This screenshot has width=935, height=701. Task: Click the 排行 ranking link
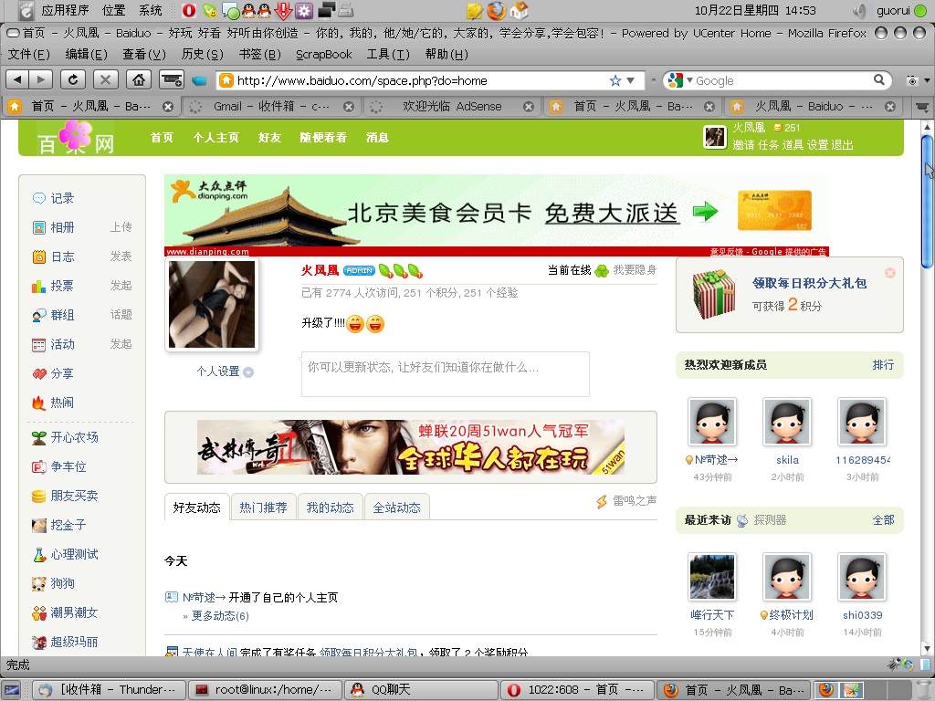click(x=883, y=365)
